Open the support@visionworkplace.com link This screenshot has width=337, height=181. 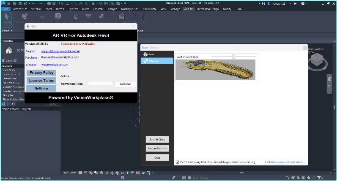[60, 51]
